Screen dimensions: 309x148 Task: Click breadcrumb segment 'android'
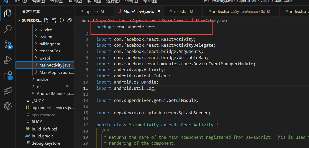(87, 20)
